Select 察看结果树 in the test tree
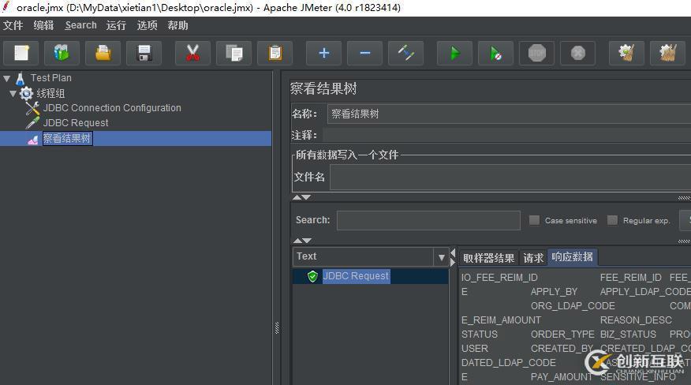 [x=67, y=139]
